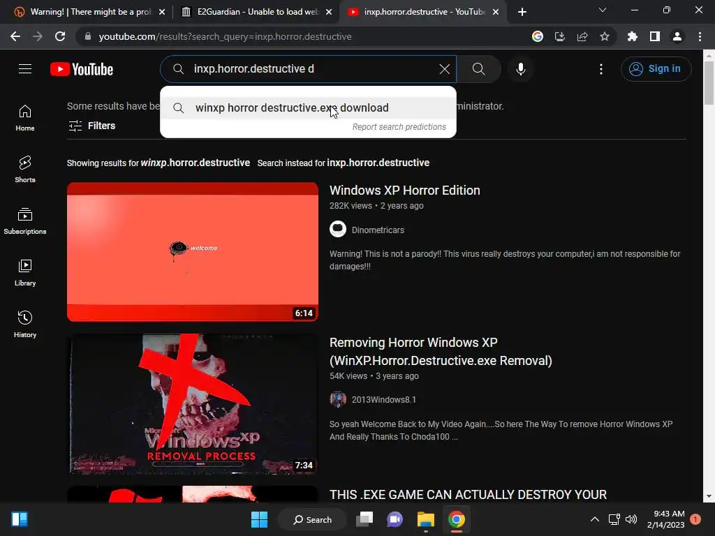The width and height of the screenshot is (715, 536).
Task: Reload the page with the refresh icon
Action: 60,36
